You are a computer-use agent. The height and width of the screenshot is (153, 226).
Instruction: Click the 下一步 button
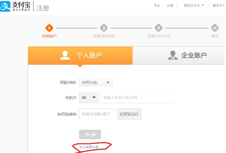(x=90, y=134)
